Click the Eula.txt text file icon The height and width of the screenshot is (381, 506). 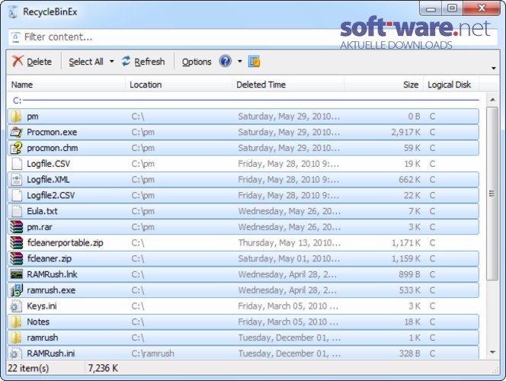tap(17, 211)
